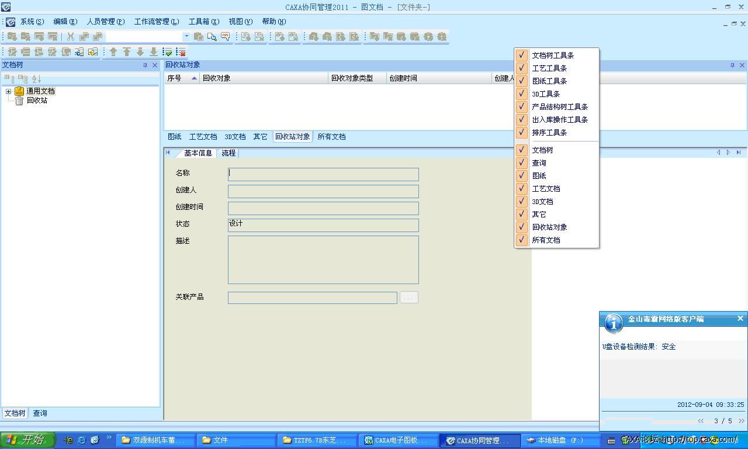The height and width of the screenshot is (449, 748).
Task: Click the scissors cut icon in the toolbar
Action: pos(71,36)
